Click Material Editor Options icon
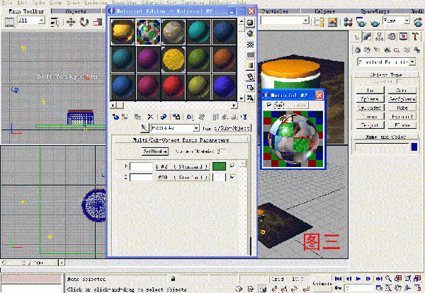Viewport: 425px width, 293px height. coord(250,88)
